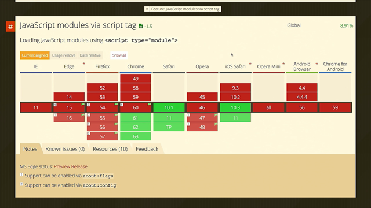Click the green flag on Edge 15 cell
Image resolution: width=371 pixels, height=208 pixels.
click(x=83, y=105)
